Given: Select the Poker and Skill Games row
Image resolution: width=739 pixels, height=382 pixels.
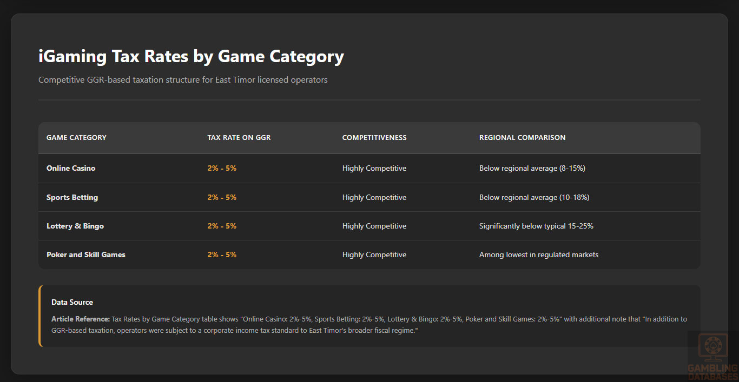Looking at the screenshot, I should [86, 255].
